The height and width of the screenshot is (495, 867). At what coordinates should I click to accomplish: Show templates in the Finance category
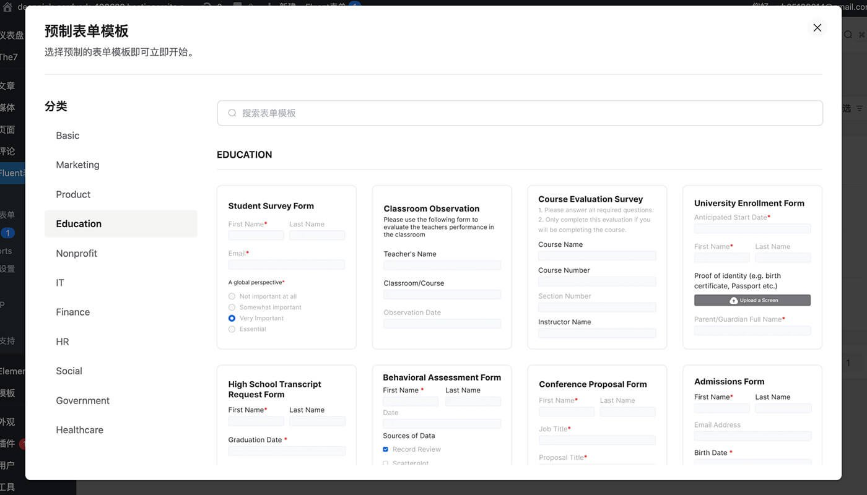[x=72, y=312]
